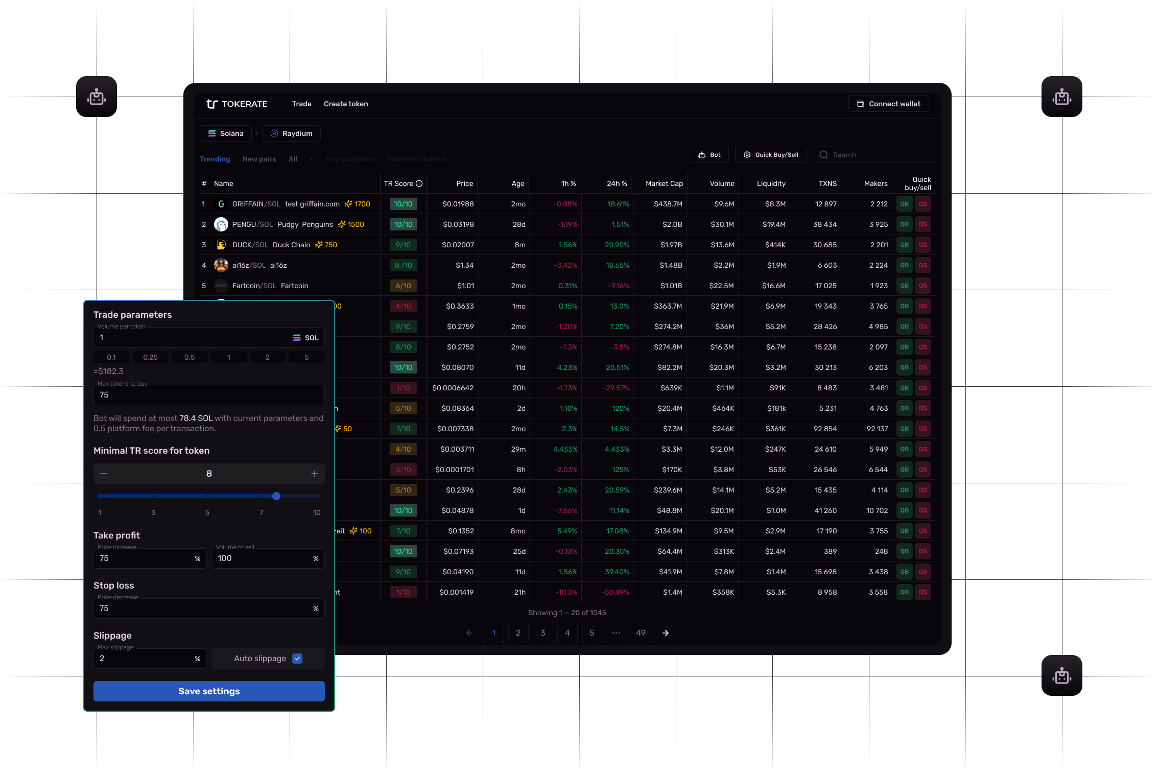
Task: Click the Max slippage field
Action: [150, 659]
